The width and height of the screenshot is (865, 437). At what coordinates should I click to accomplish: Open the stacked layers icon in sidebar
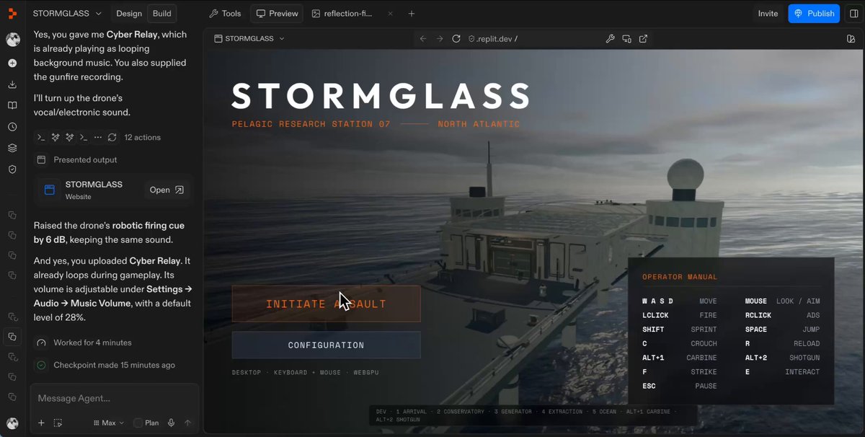tap(12, 148)
